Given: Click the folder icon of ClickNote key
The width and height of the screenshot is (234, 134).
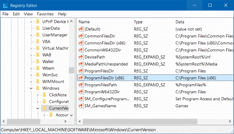Looking at the screenshot, I should (44, 95).
